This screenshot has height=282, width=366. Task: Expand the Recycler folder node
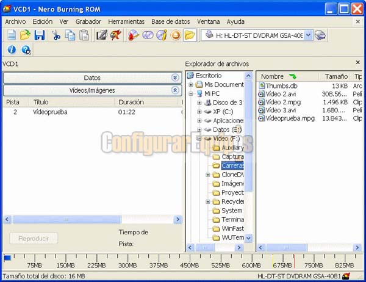[208, 201]
